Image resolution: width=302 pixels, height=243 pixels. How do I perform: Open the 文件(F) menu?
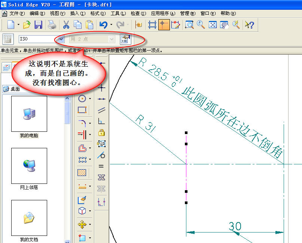[x=17, y=13]
